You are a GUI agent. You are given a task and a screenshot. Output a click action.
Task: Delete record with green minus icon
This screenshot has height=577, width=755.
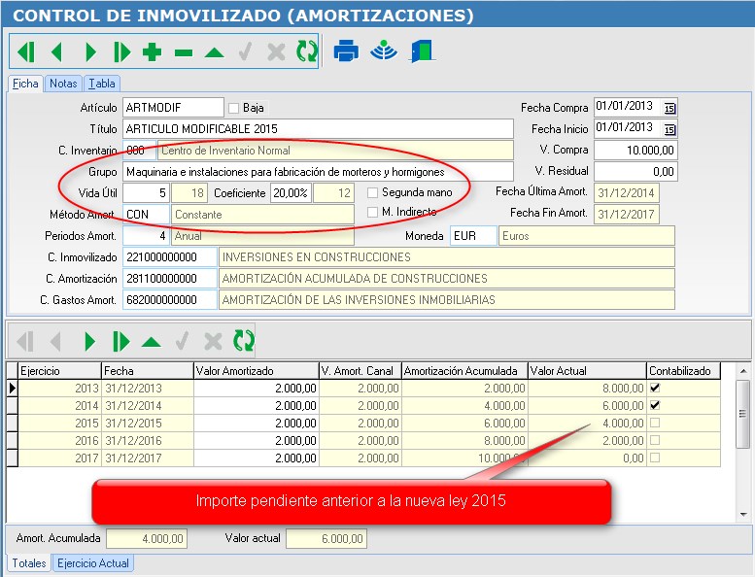click(184, 52)
